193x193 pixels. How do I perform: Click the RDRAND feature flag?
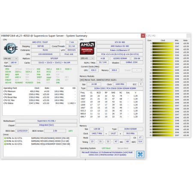coord(19,83)
